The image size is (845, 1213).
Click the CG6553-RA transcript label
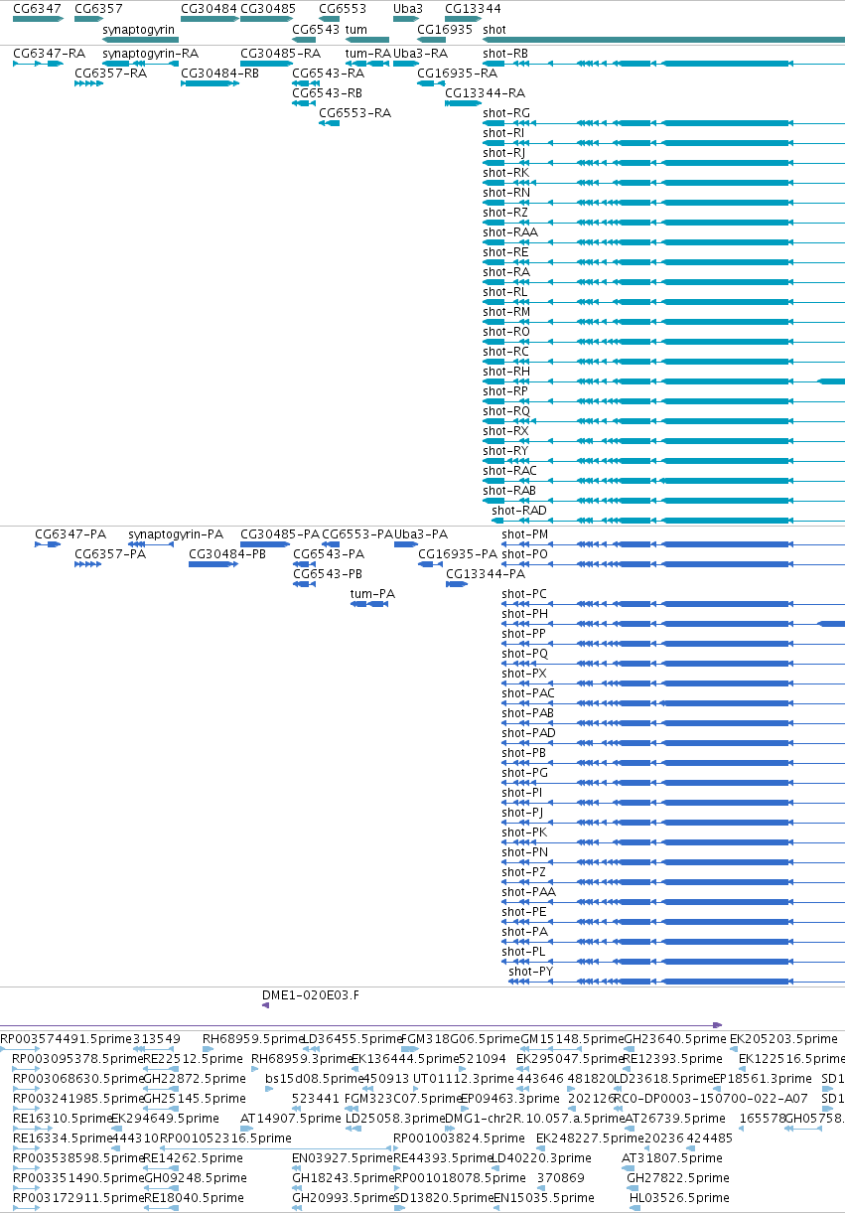tap(354, 113)
